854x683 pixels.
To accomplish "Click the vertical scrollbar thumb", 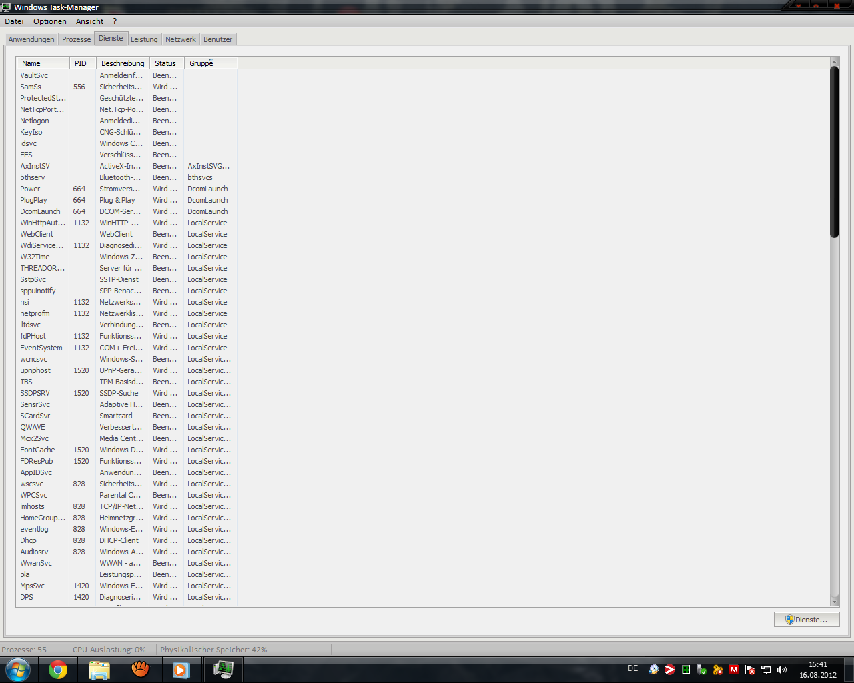I will (x=834, y=152).
